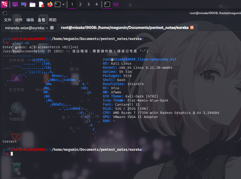The height and width of the screenshot is (179, 241).
Task: Click the screenfetch syntax error line
Action: click(x=75, y=51)
